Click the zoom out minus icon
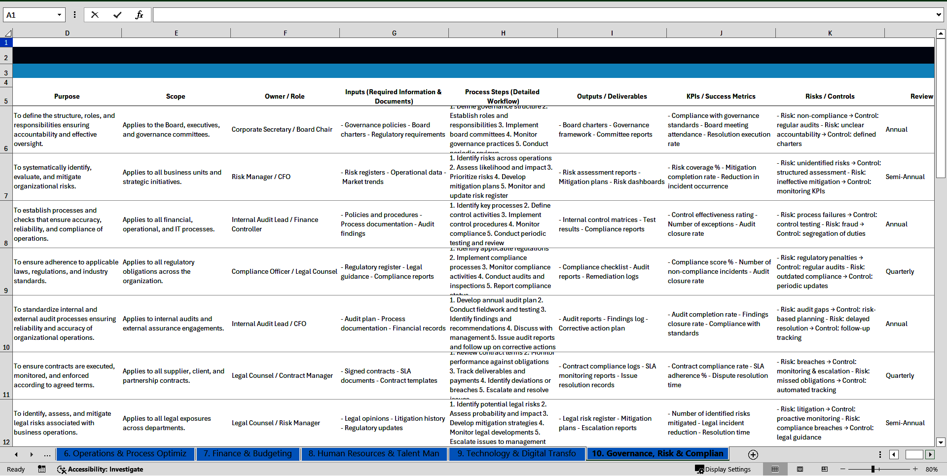 click(842, 469)
